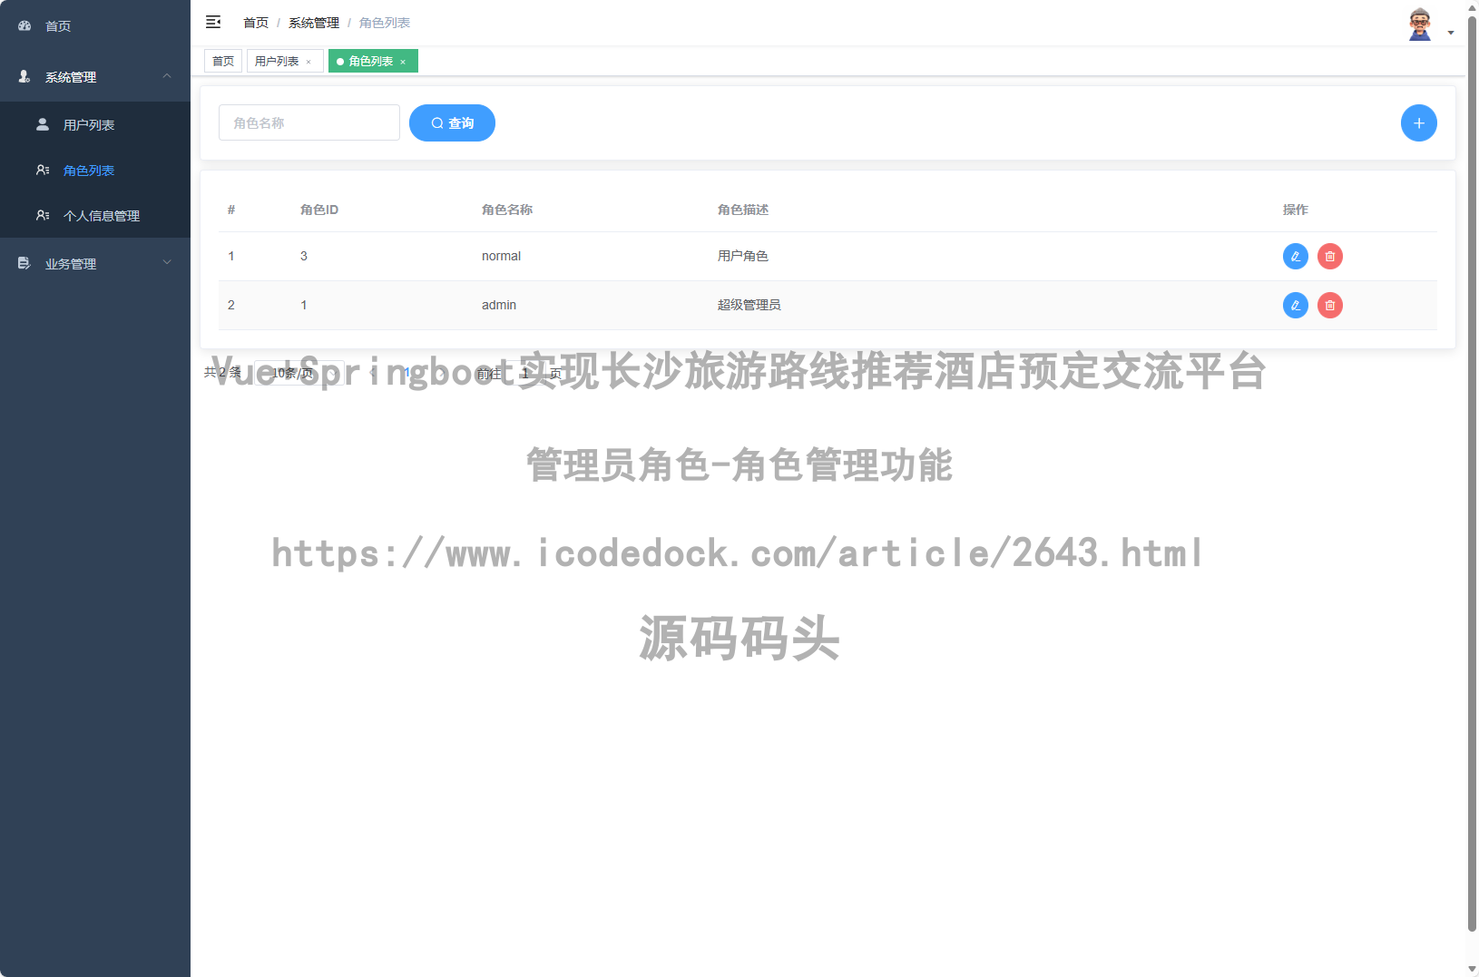Viewport: 1479px width, 977px height.
Task: Collapse the 系统管理 sidebar section
Action: click(x=94, y=76)
